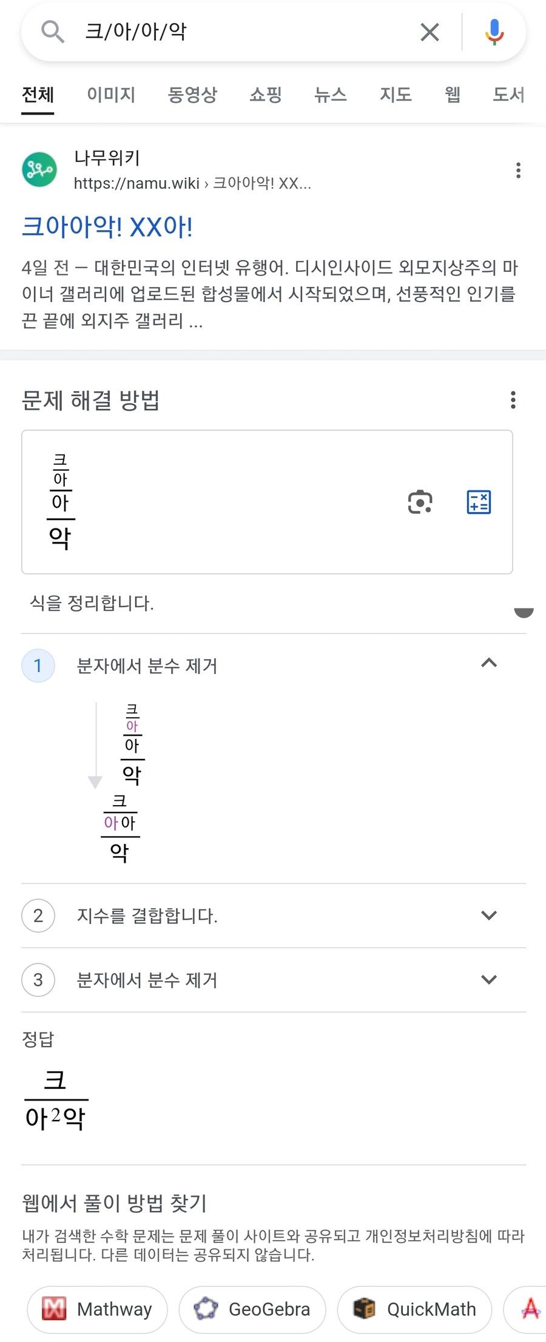Select the 뉴스 tab

pos(331,95)
